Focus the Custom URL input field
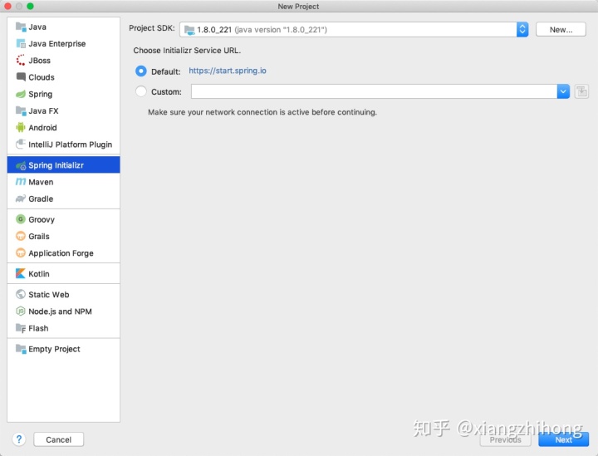This screenshot has height=456, width=598. (374, 91)
